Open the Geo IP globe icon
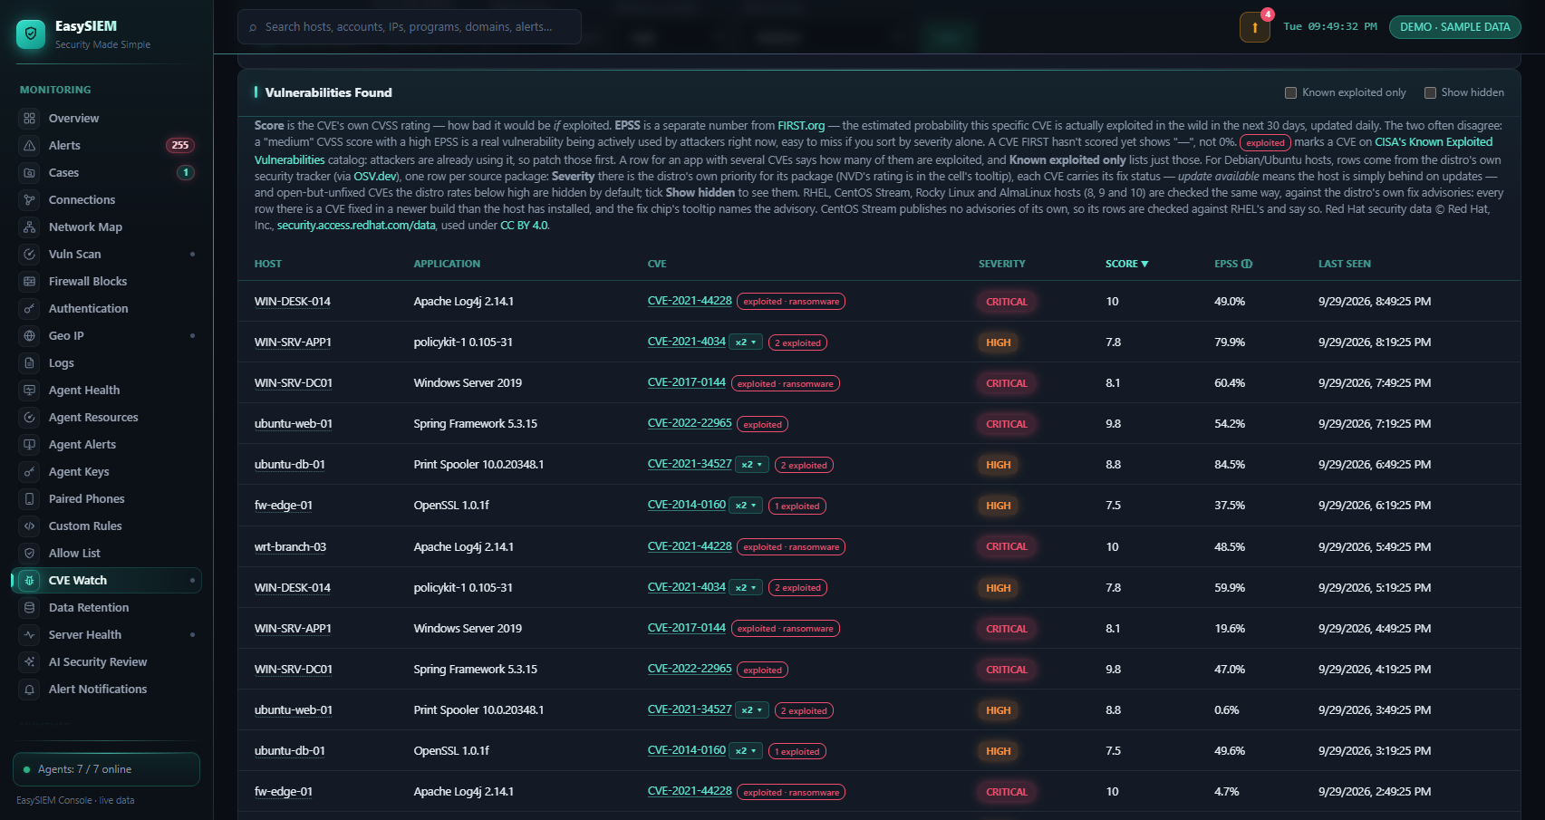The width and height of the screenshot is (1545, 820). tap(30, 336)
